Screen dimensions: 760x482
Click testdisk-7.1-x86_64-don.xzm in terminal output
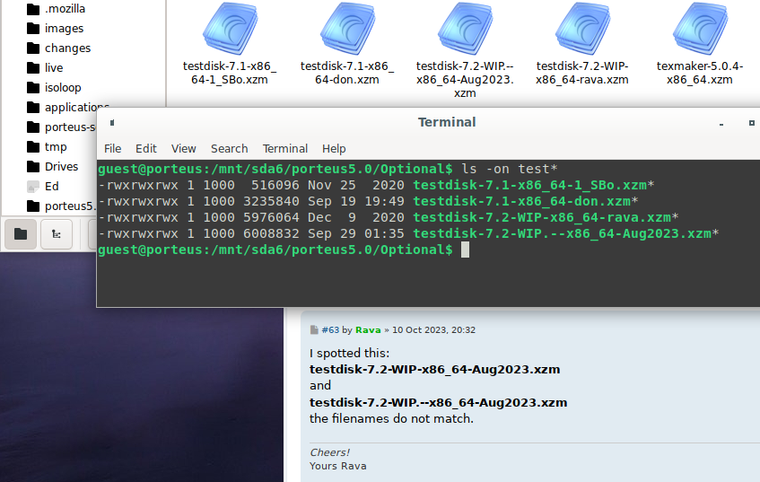point(522,201)
